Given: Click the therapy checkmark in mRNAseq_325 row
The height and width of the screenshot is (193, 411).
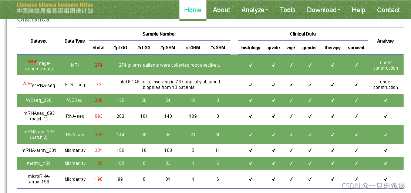Looking at the screenshot, I should point(332,135).
